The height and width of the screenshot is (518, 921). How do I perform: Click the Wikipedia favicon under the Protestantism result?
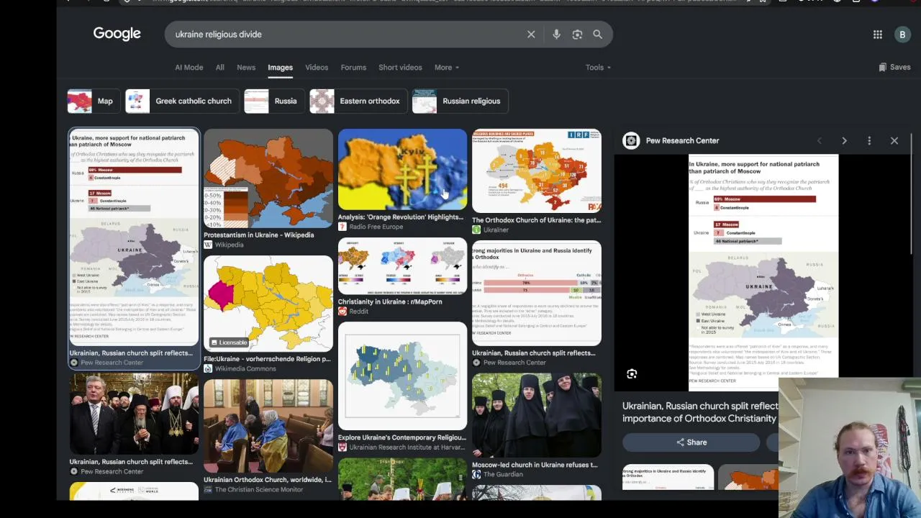tap(208, 245)
